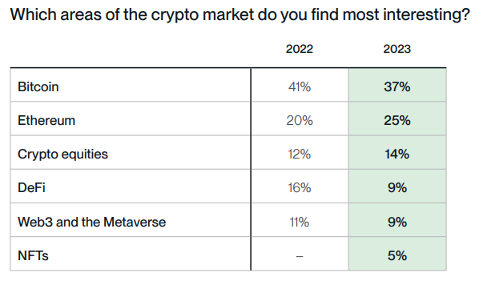479x301 pixels.
Task: Click the dash in NFTs 2022 cell
Action: tap(300, 256)
